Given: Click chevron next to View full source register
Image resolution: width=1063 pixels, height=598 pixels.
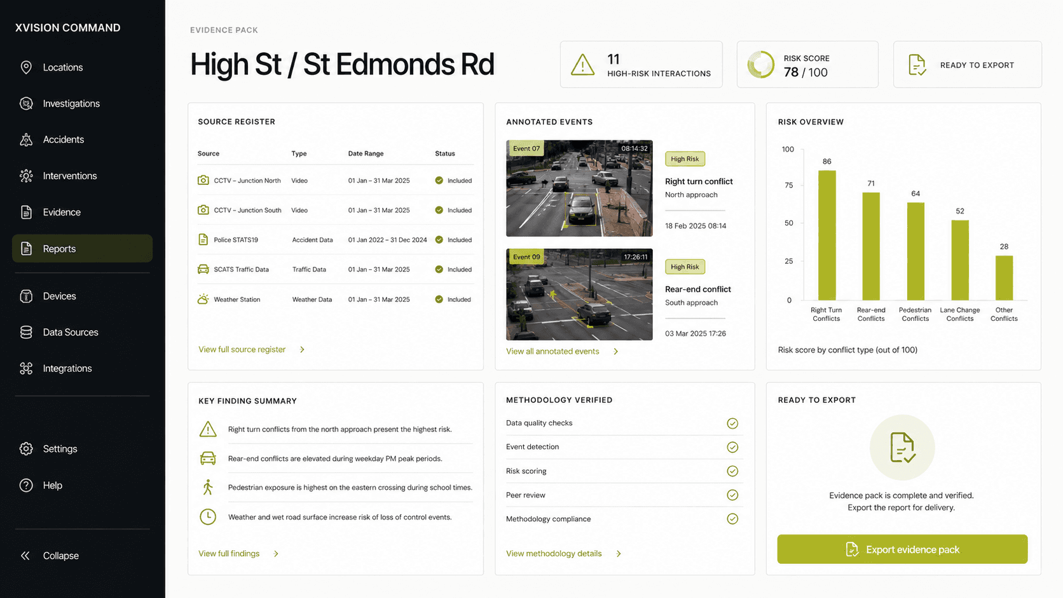Looking at the screenshot, I should [302, 350].
